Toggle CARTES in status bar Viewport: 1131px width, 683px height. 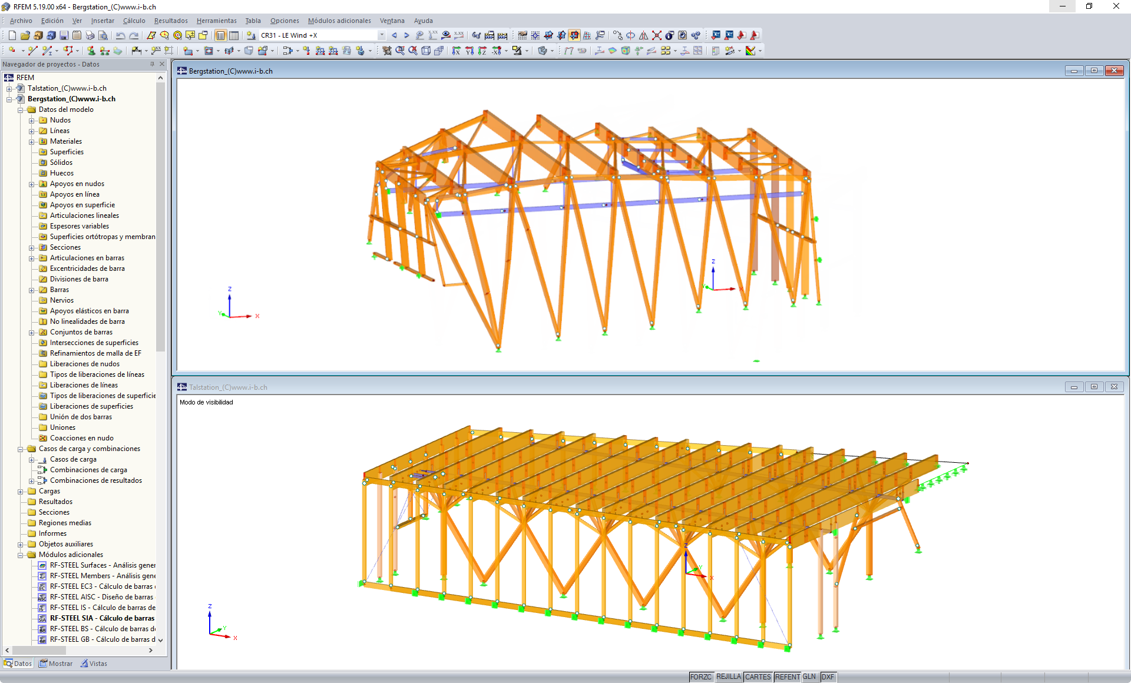[x=758, y=677]
